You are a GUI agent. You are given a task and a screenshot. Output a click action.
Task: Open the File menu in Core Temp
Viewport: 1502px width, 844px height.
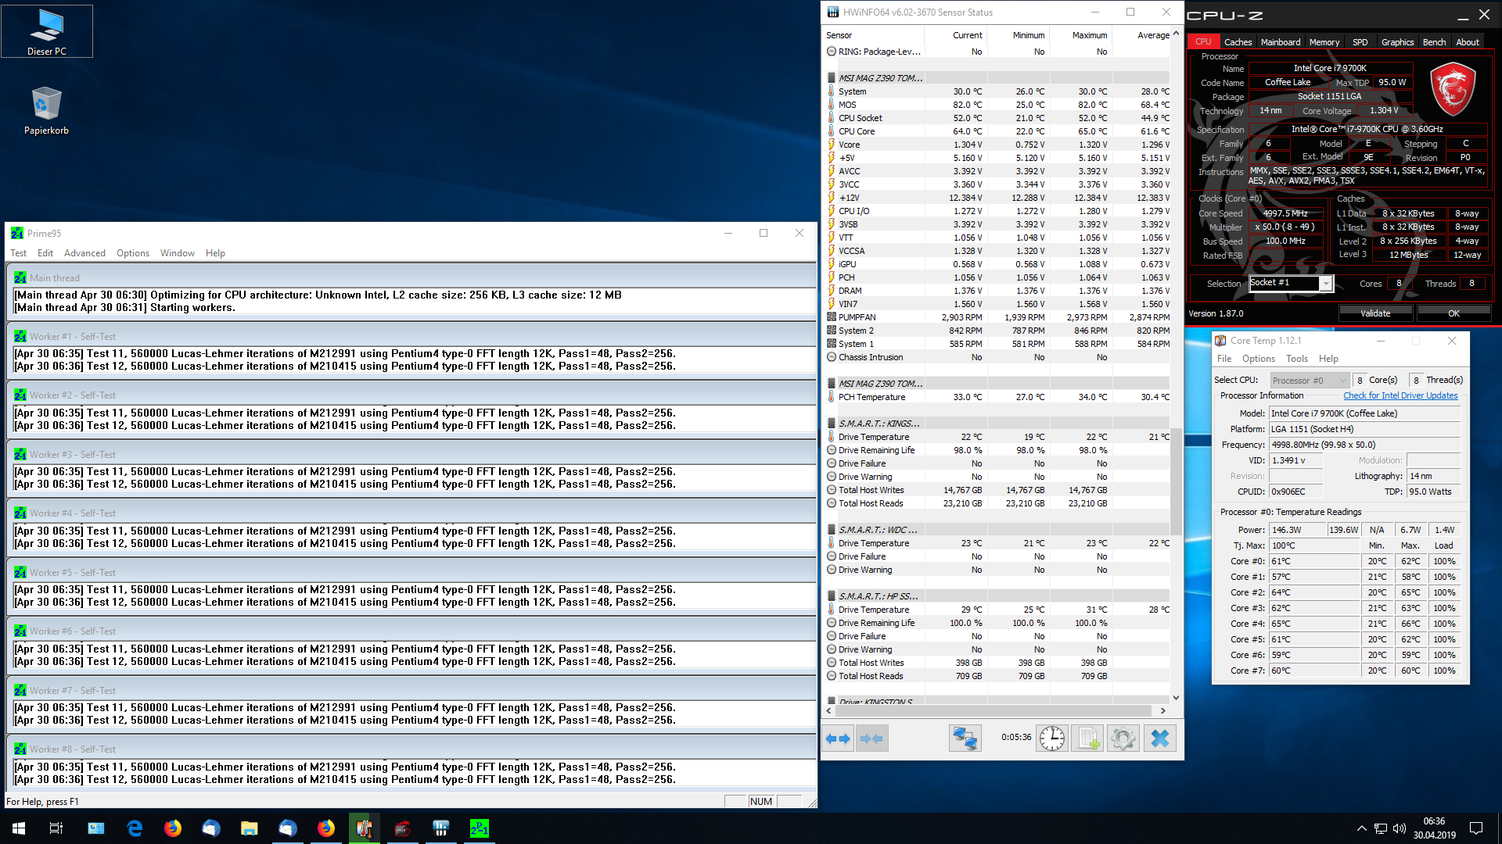coord(1224,359)
